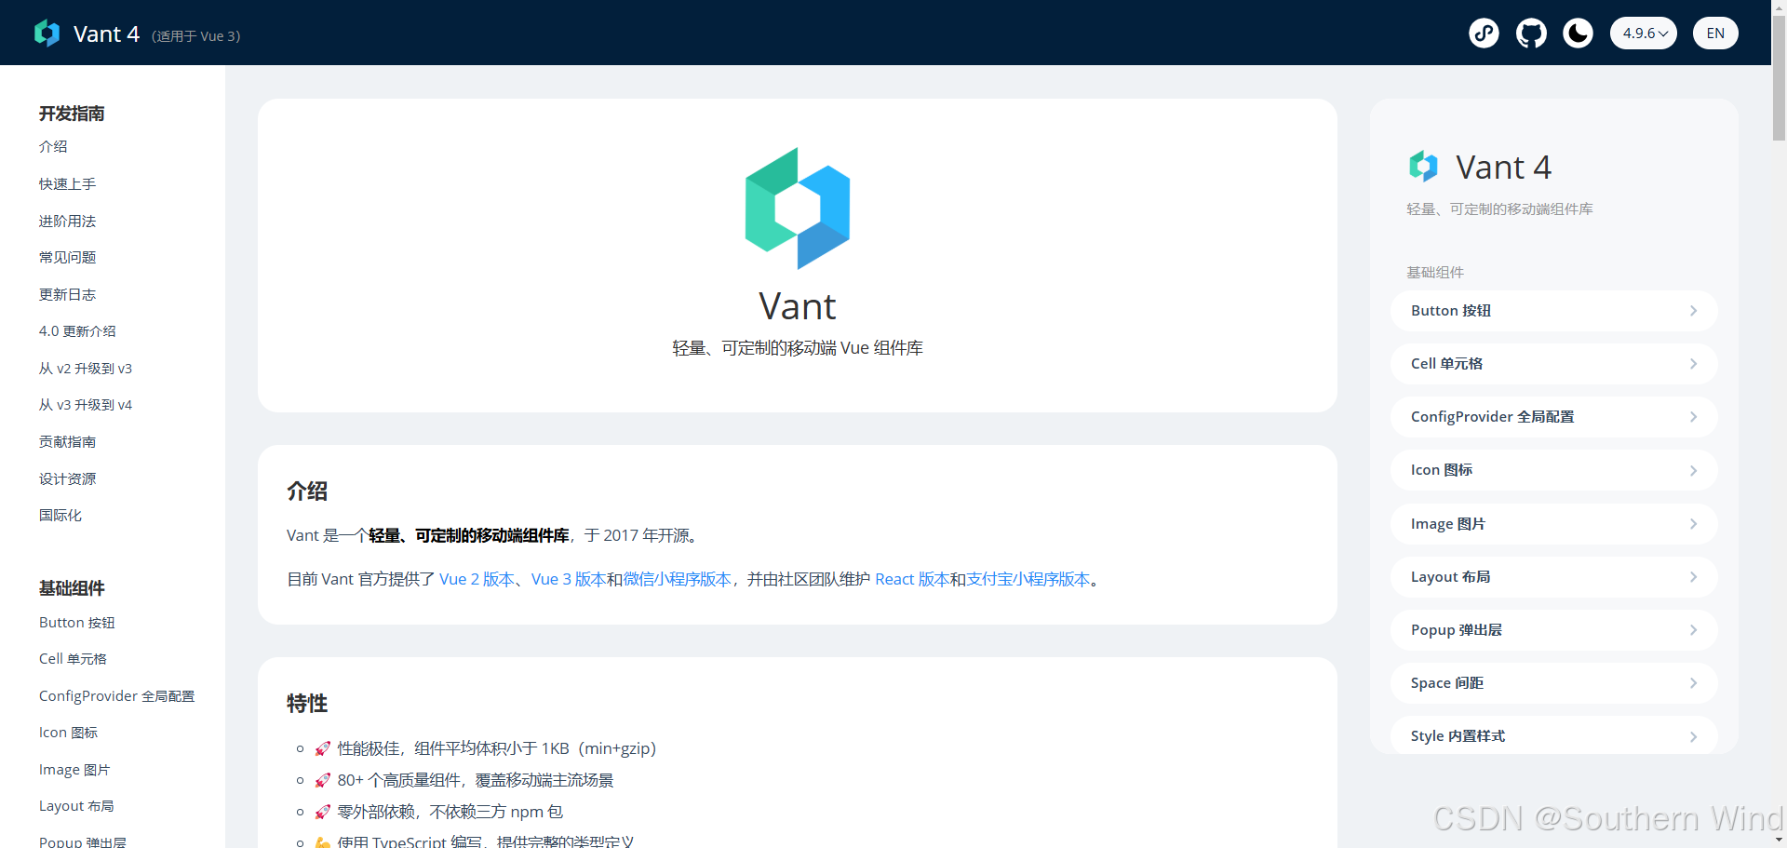Viewport: 1787px width, 848px height.
Task: Open 常见问题 in the sidebar
Action: pyautogui.click(x=67, y=258)
